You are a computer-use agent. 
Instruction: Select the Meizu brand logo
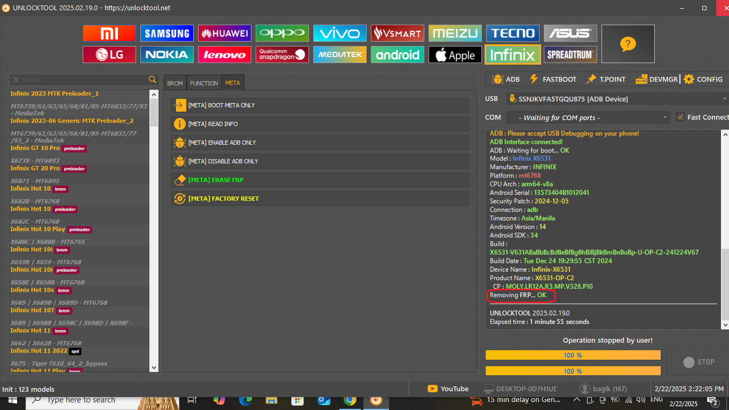point(454,33)
